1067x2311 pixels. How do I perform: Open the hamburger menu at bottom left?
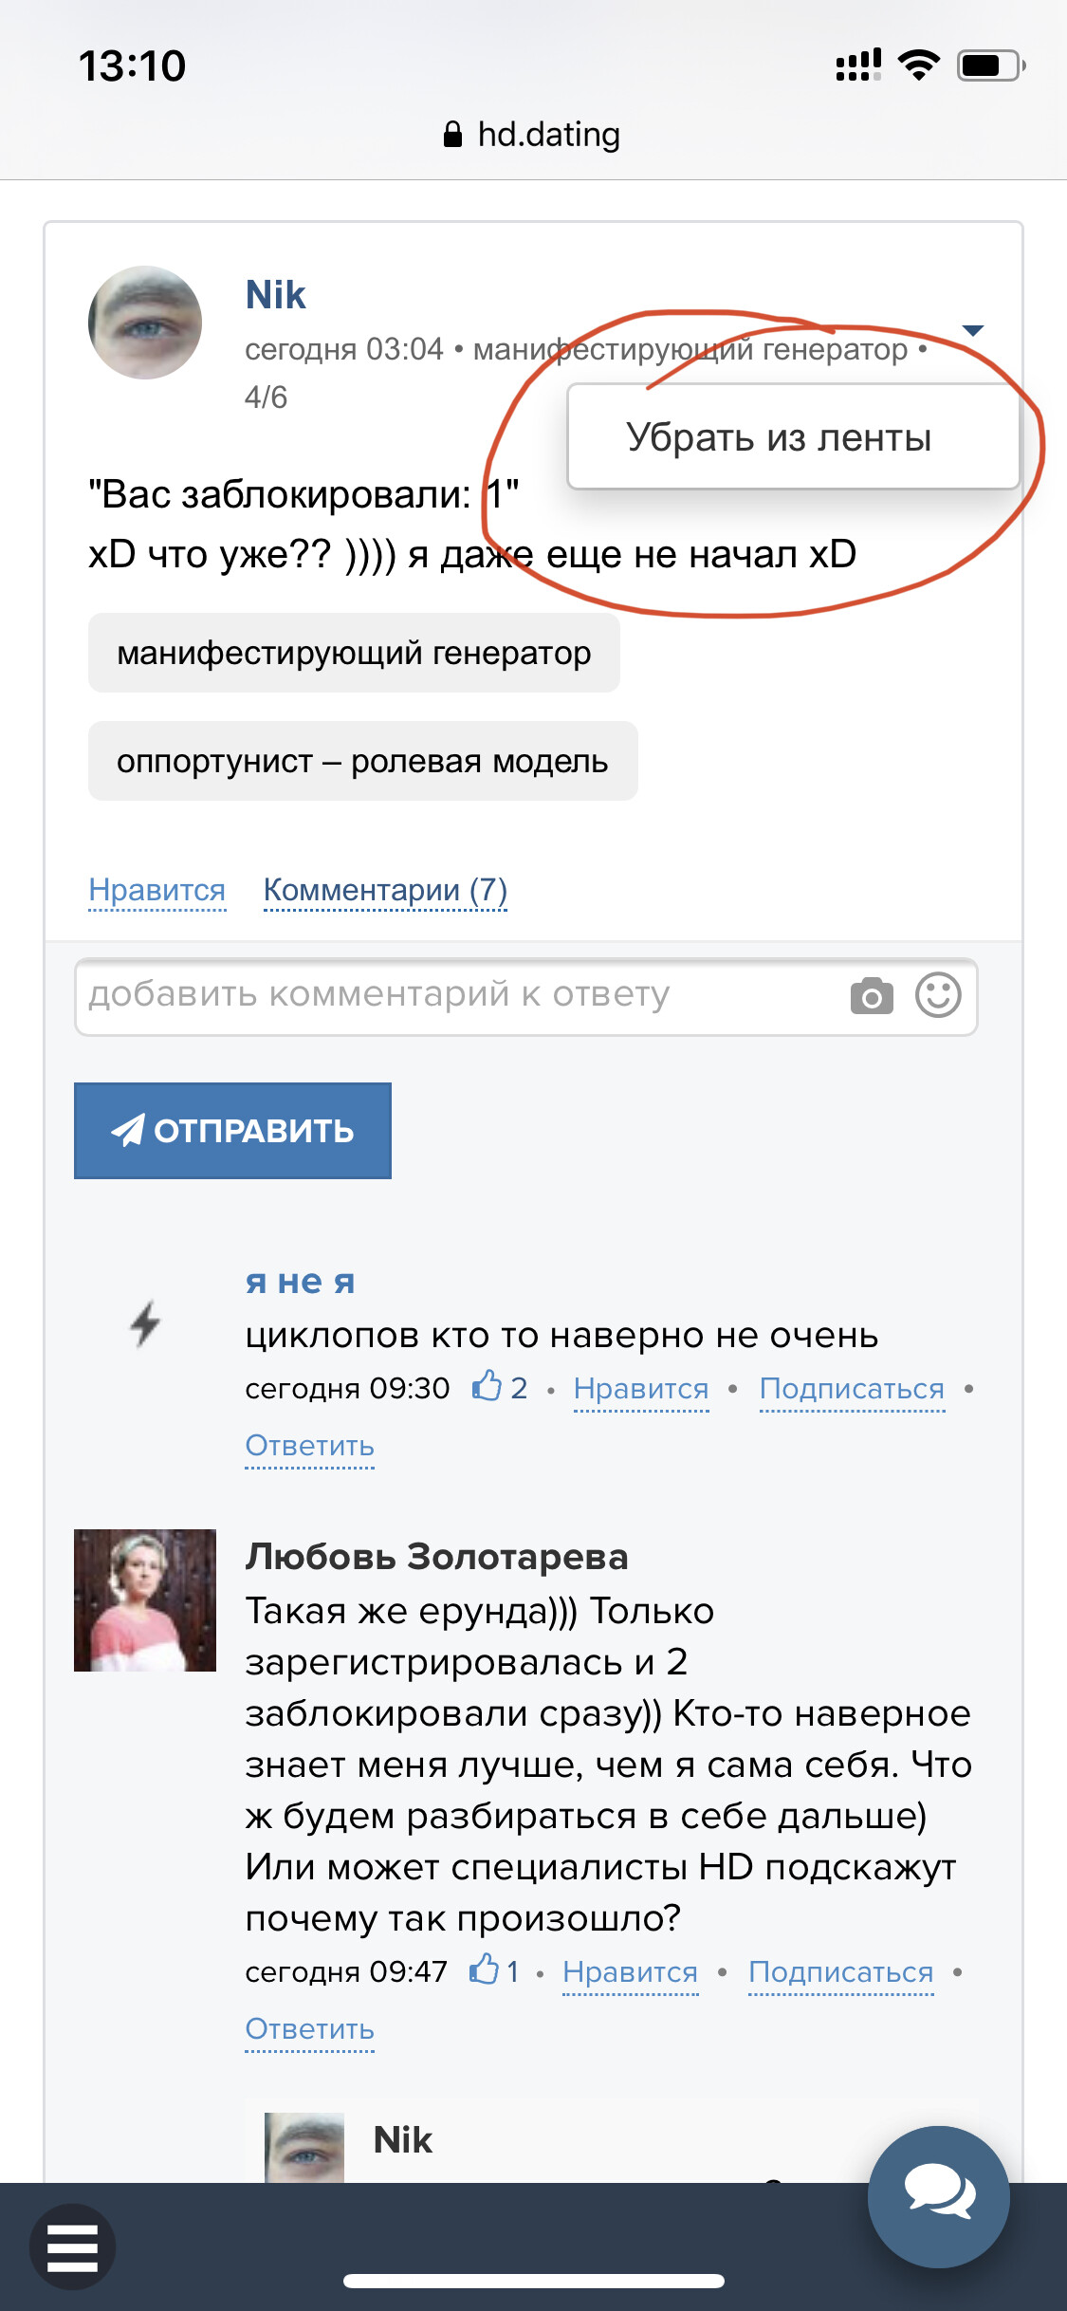click(x=72, y=2246)
